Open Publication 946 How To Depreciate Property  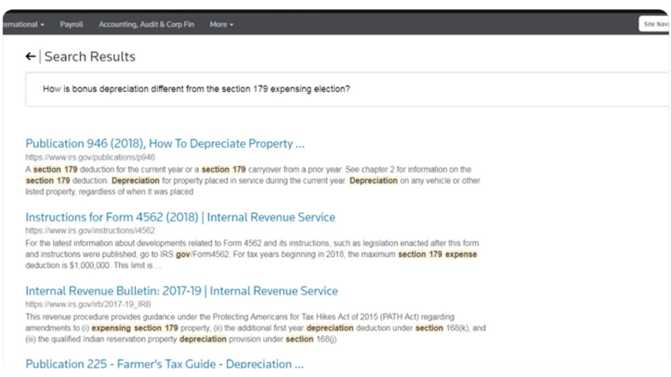pyautogui.click(x=165, y=144)
